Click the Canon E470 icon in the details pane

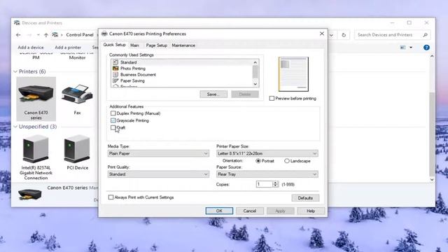[x=29, y=194]
